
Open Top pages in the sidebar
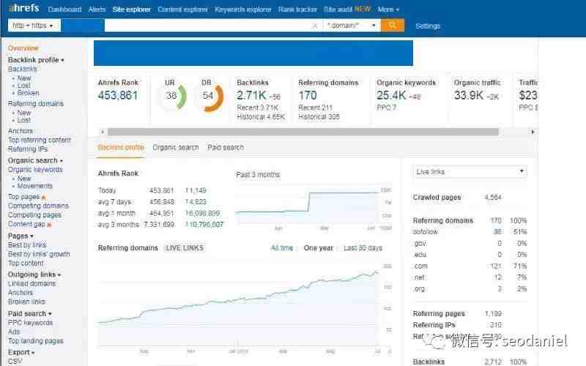click(23, 197)
